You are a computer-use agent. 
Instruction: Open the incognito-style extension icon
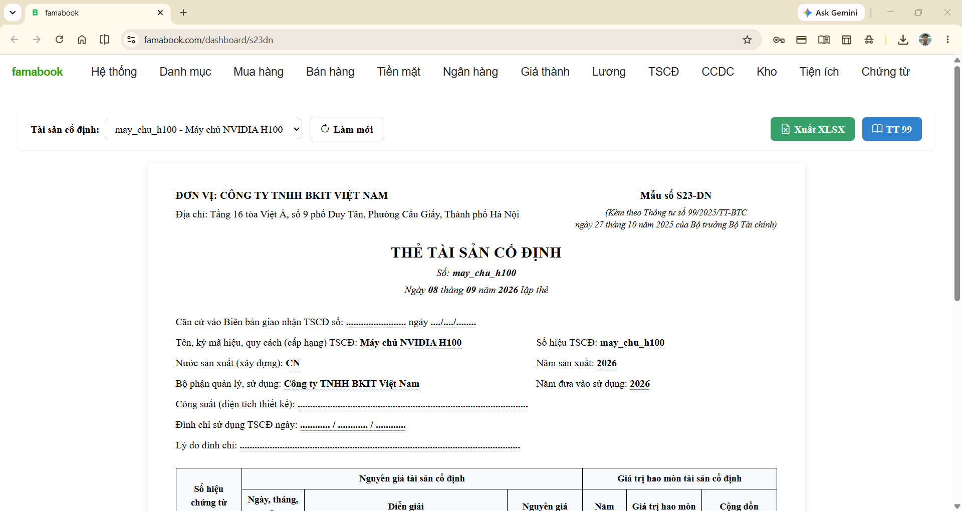[x=869, y=40]
